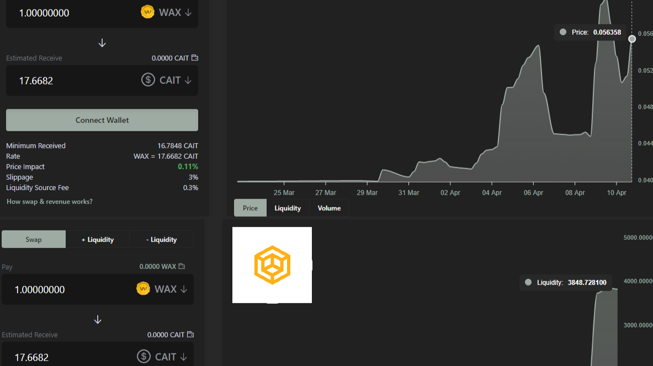Click the 0.3% liquidity source fee value
The image size is (653, 366).
pos(191,187)
